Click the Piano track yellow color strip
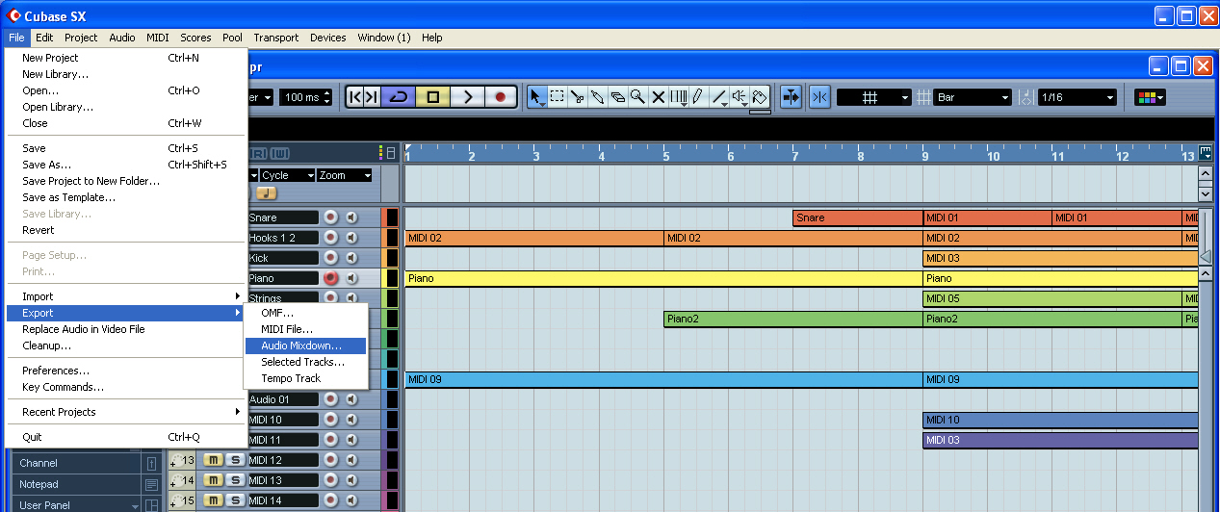Viewport: 1220px width, 512px height. pos(383,278)
